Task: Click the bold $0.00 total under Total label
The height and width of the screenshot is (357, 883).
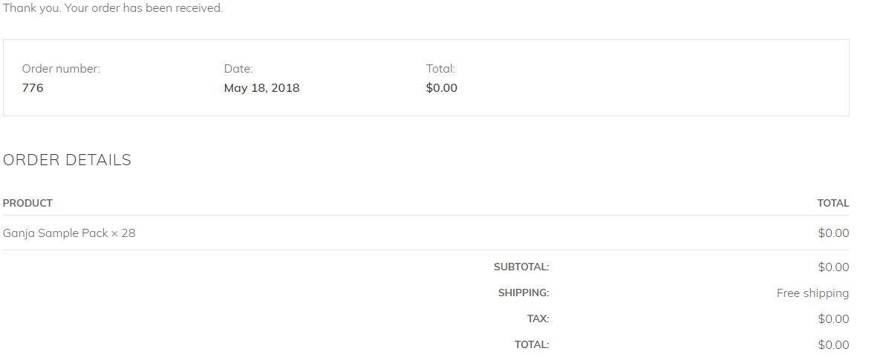Action: tap(442, 88)
